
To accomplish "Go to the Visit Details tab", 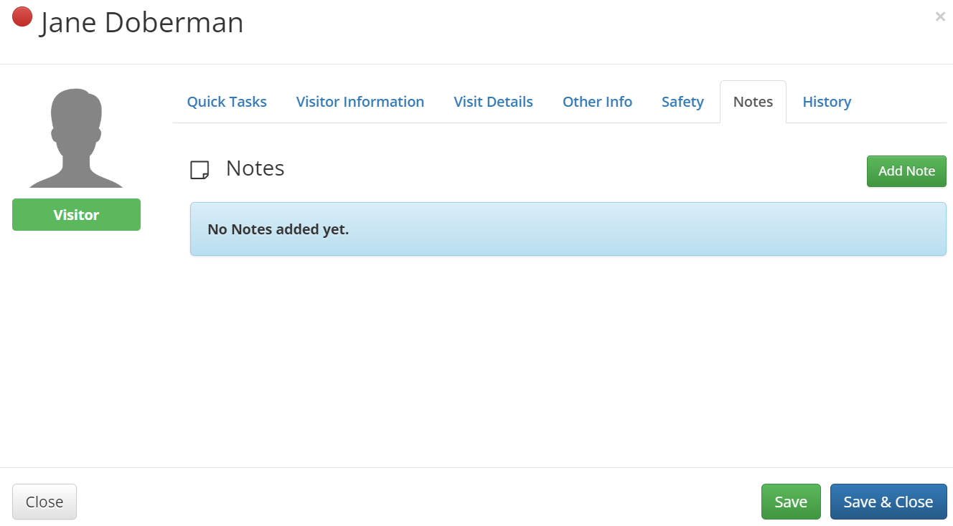I will 493,102.
